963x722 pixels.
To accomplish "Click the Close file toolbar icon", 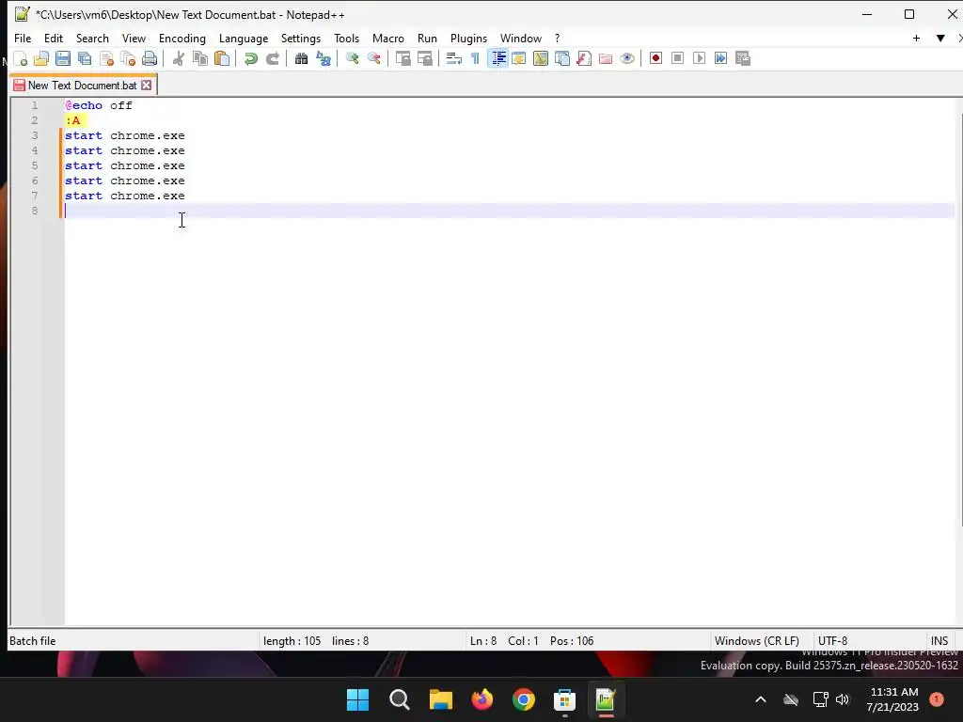I will click(106, 58).
